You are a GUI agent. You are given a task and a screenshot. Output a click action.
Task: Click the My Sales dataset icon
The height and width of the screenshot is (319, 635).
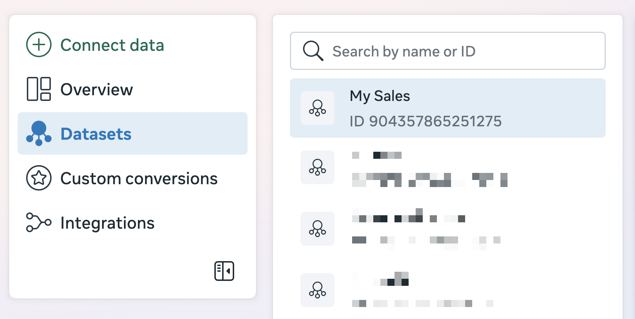tap(317, 108)
